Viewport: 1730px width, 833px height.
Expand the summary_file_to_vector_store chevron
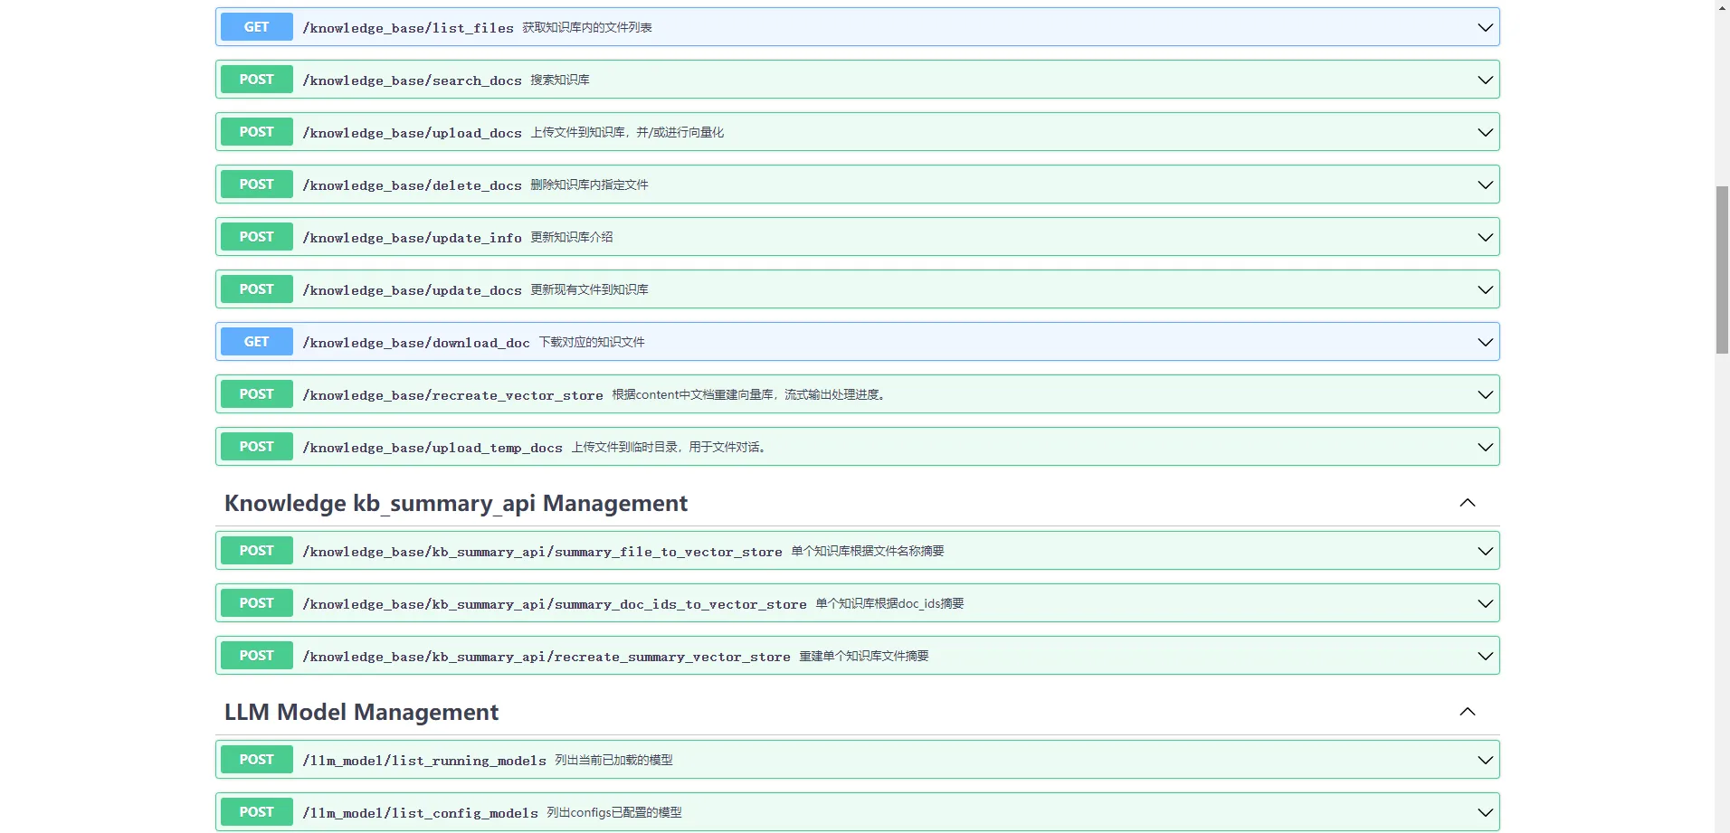pos(1485,551)
